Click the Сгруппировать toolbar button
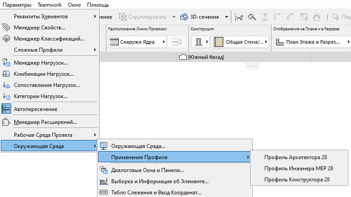Viewport: 351px width, 197px height. 142,17
